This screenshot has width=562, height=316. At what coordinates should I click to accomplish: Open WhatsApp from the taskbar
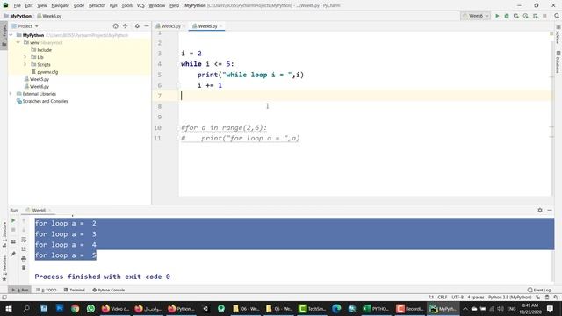click(x=90, y=308)
